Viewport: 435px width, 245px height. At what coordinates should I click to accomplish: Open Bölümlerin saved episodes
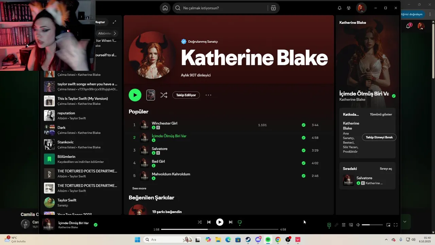(81, 159)
